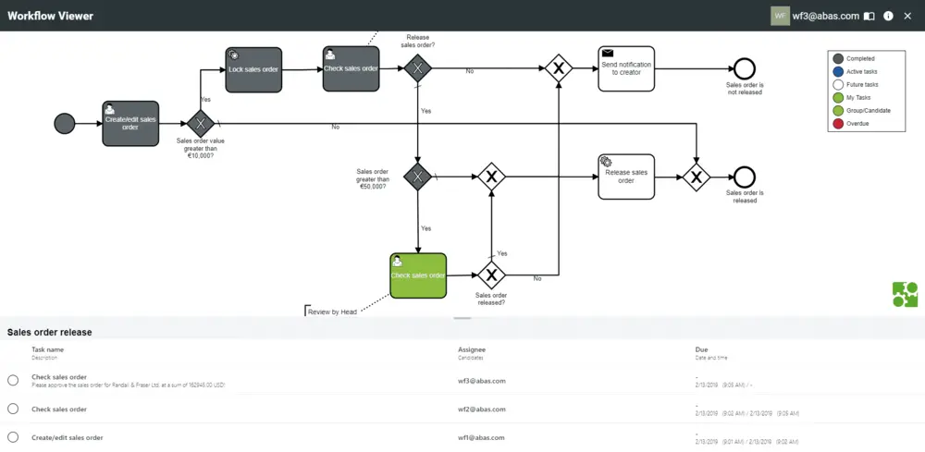Screen dimensions: 925x452
Task: Click the gateway after Release sales order
Action: point(697,177)
